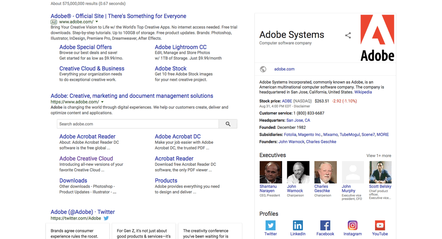Screen dimensions: 442x239
Task: Open the Adobe: Creative, marketing and document result
Action: [132, 96]
